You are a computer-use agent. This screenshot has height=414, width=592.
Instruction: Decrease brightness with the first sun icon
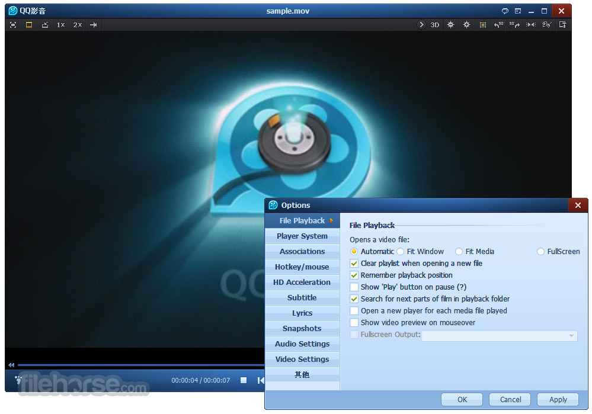451,25
